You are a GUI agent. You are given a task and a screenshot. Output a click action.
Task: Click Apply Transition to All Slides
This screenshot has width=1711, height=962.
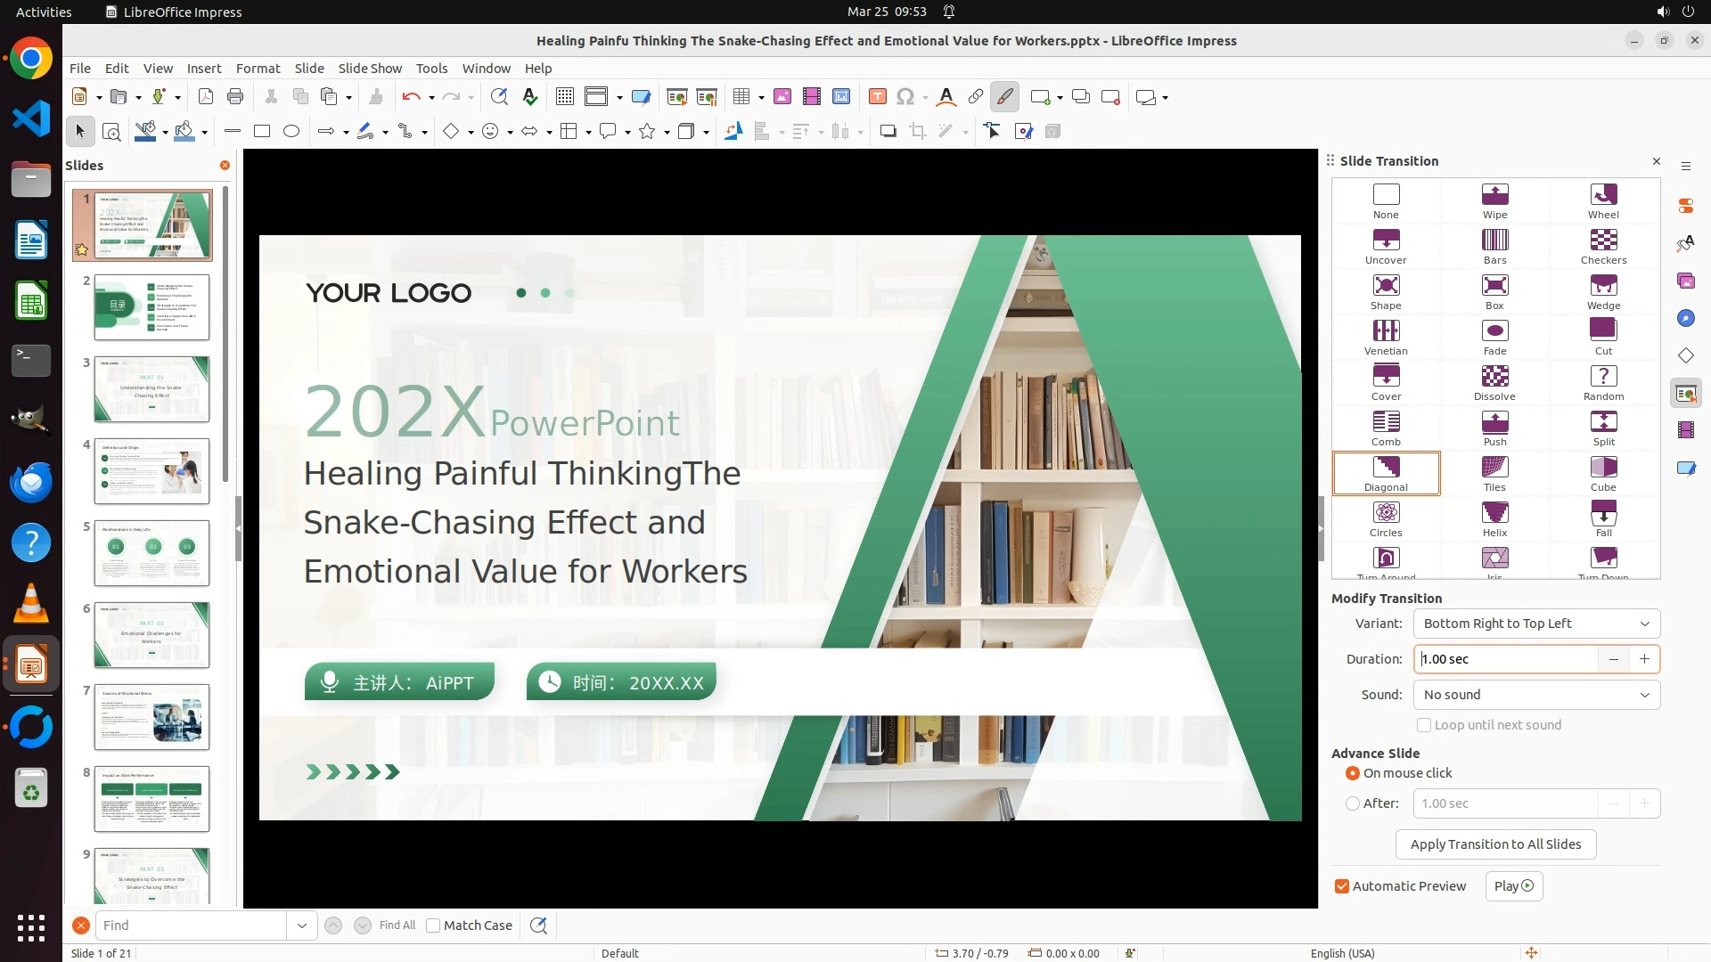click(x=1494, y=844)
